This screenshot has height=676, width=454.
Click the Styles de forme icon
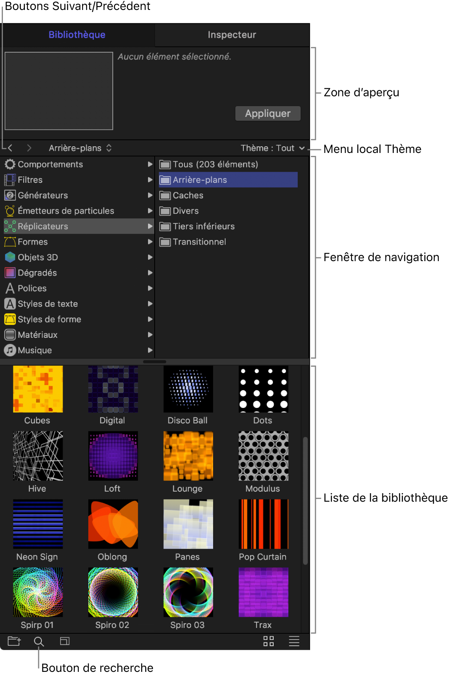10,319
